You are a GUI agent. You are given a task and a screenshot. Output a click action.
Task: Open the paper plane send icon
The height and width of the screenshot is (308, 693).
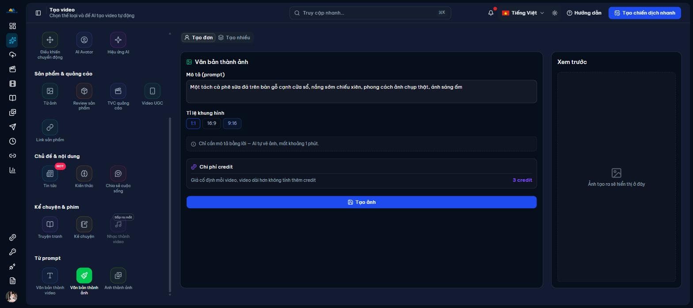(12, 127)
